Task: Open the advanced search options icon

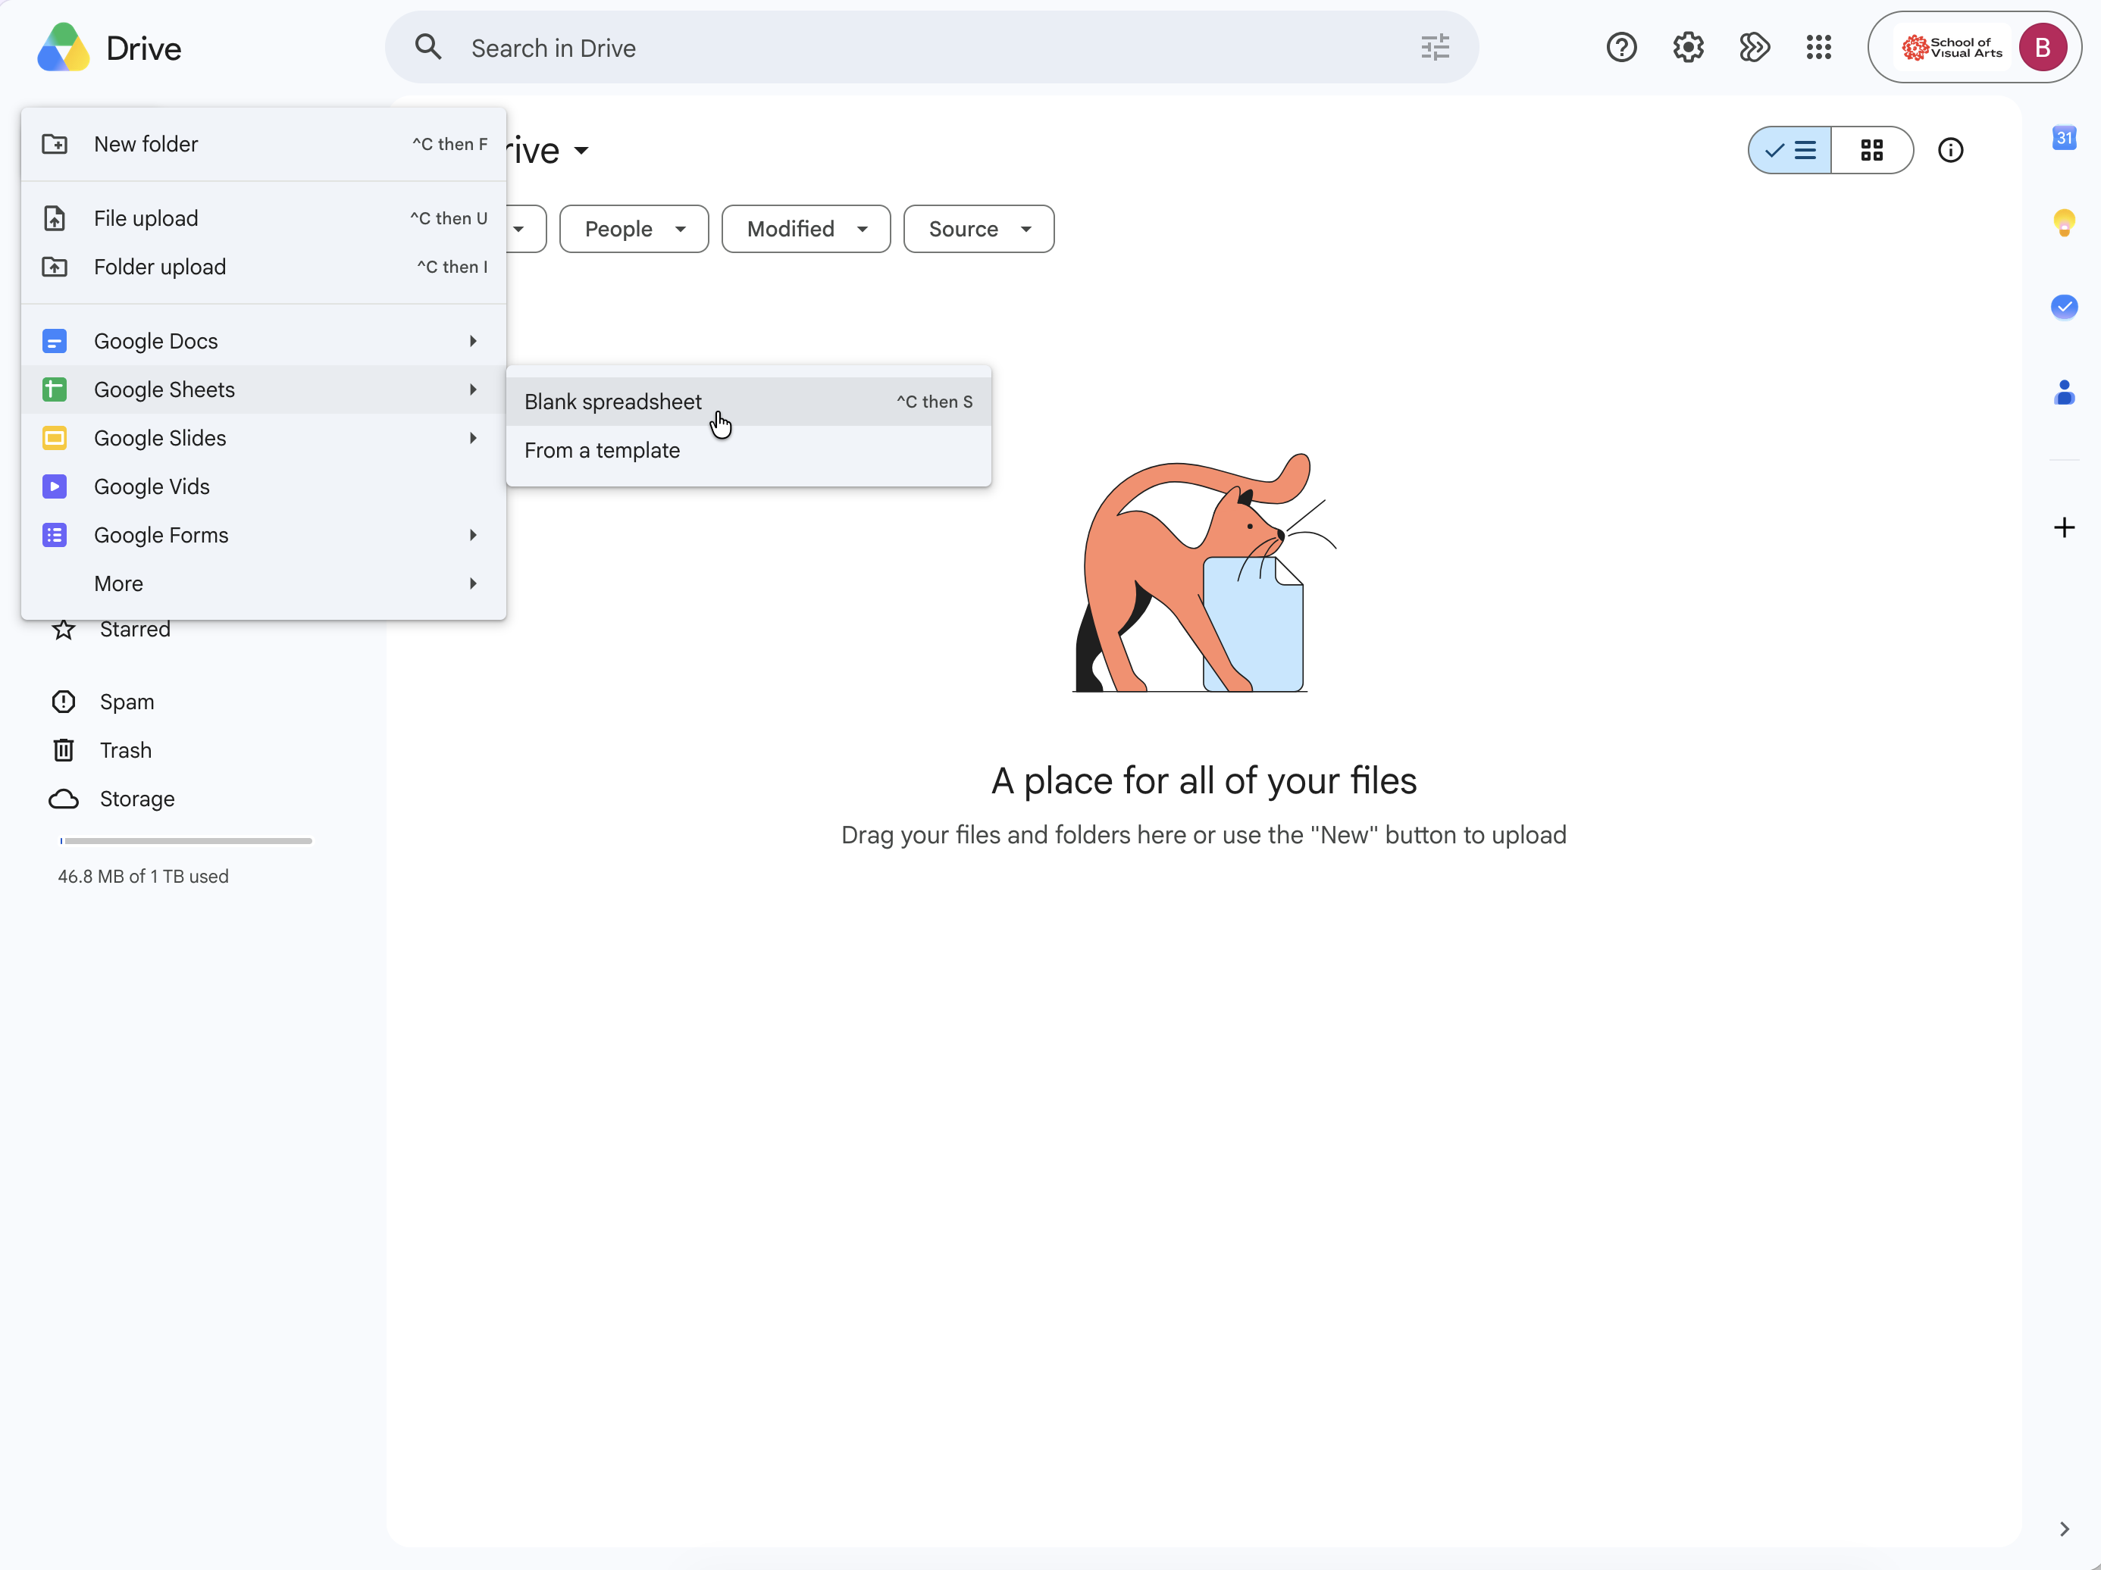Action: tap(1434, 48)
